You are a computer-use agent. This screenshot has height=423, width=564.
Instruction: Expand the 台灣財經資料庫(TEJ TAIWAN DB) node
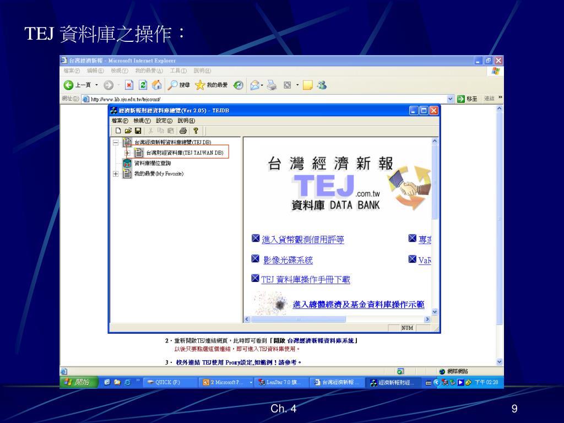(127, 153)
